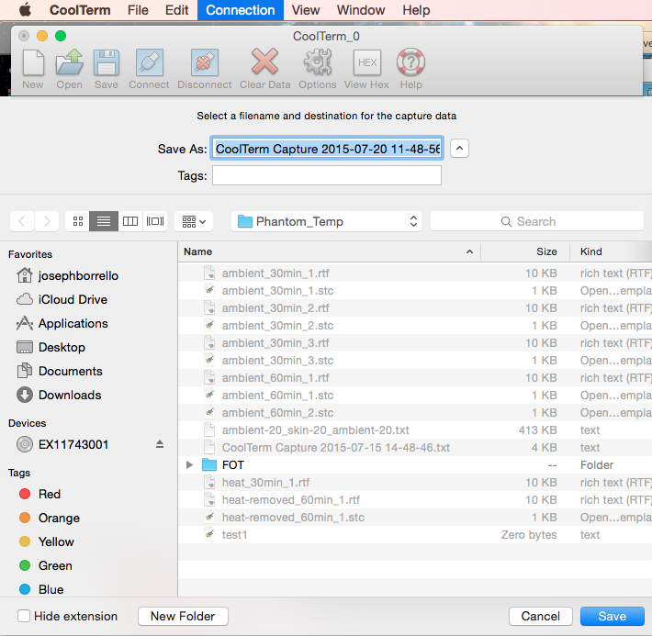Screen dimensions: 652x636
Task: Click ambient_30min_3.rtf file row
Action: point(415,343)
